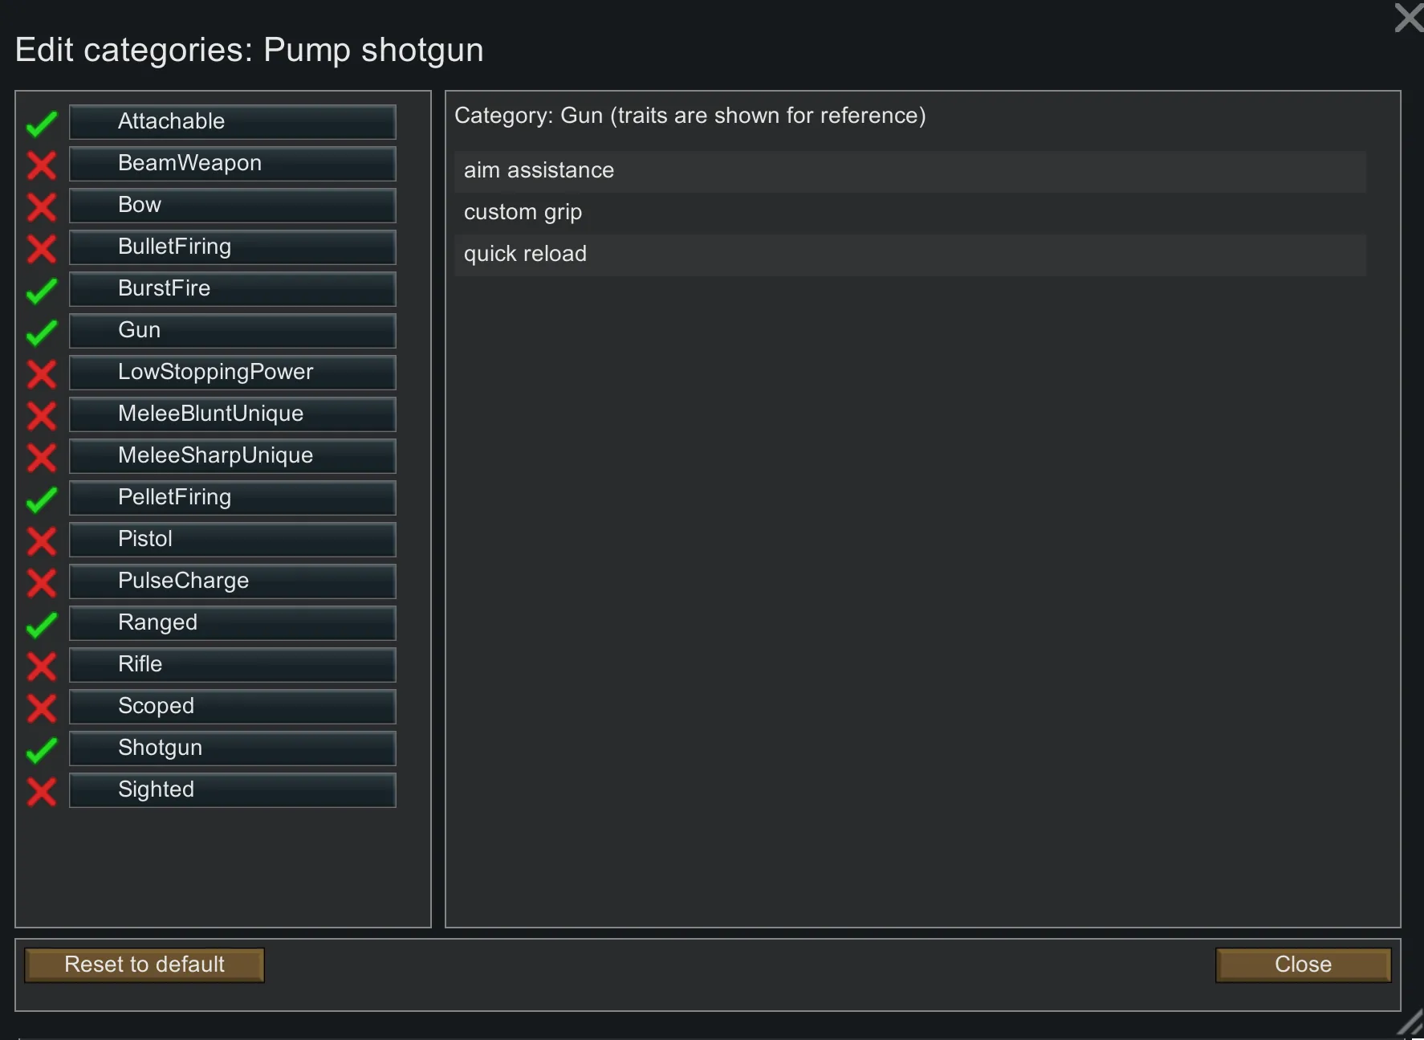Enable the Sighted category red X
This screenshot has height=1040, width=1424.
42,791
